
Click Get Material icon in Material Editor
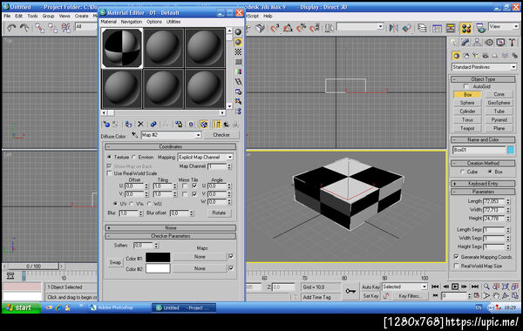tap(106, 125)
